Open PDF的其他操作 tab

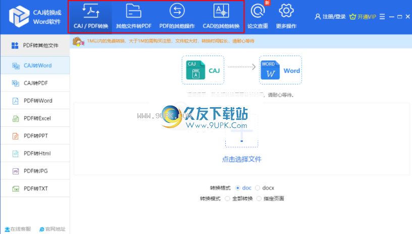(x=177, y=17)
